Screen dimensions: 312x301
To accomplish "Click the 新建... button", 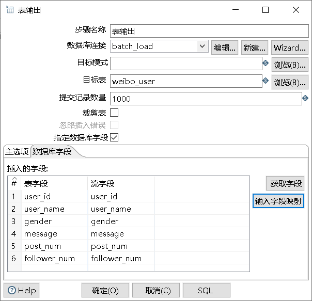I will click(255, 47).
